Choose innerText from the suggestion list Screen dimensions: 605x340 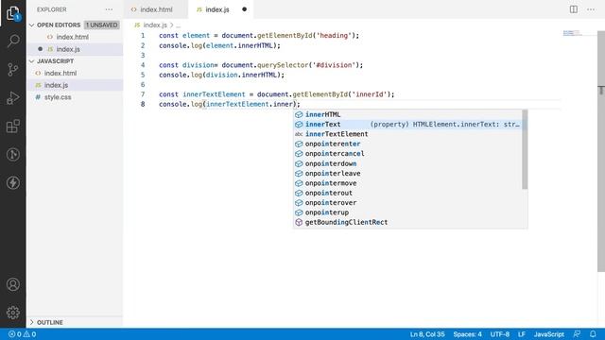407,124
